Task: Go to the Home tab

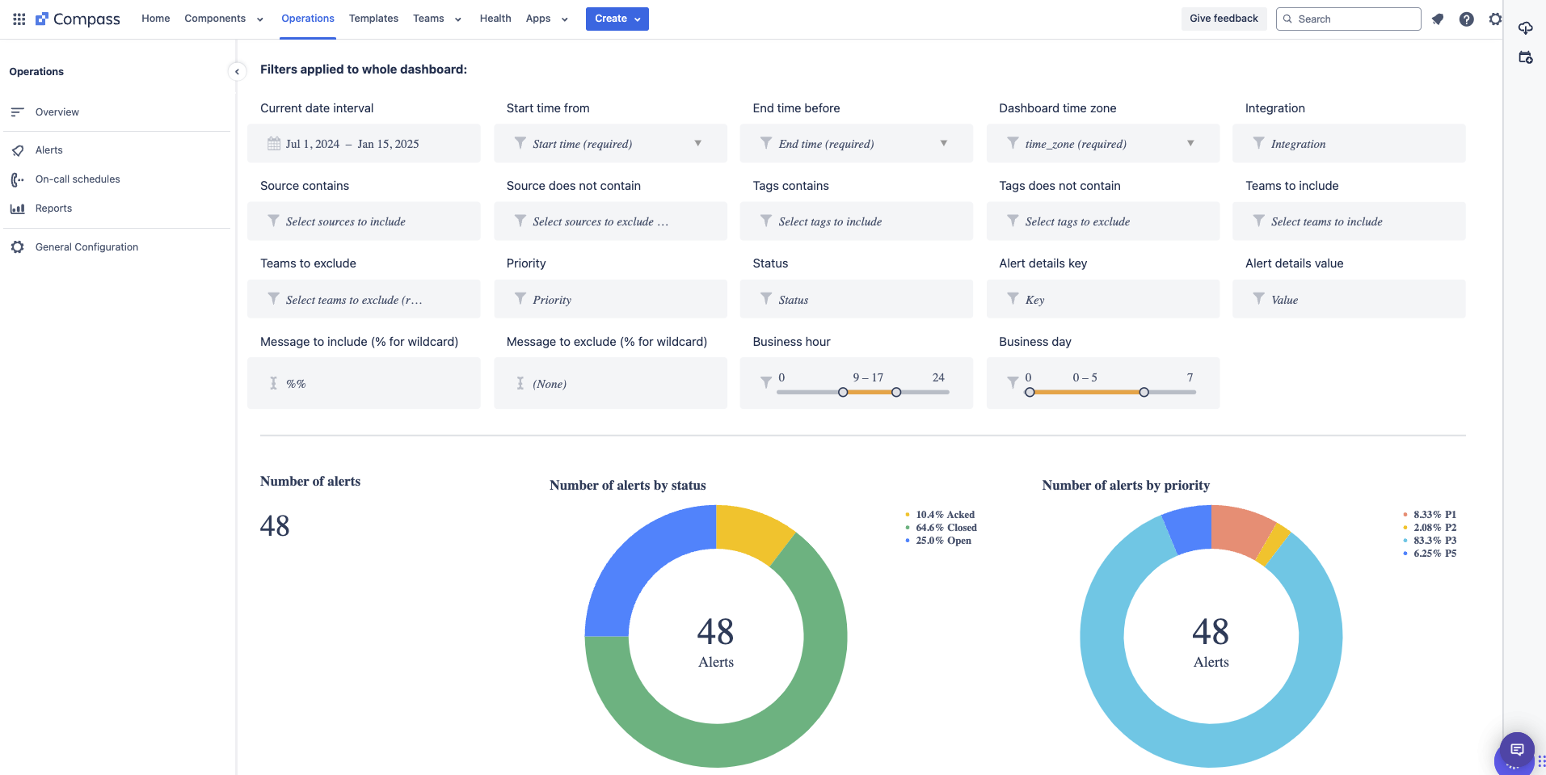Action: pyautogui.click(x=156, y=19)
